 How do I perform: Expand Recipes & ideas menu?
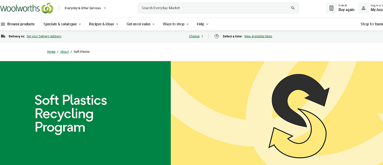tap(104, 24)
